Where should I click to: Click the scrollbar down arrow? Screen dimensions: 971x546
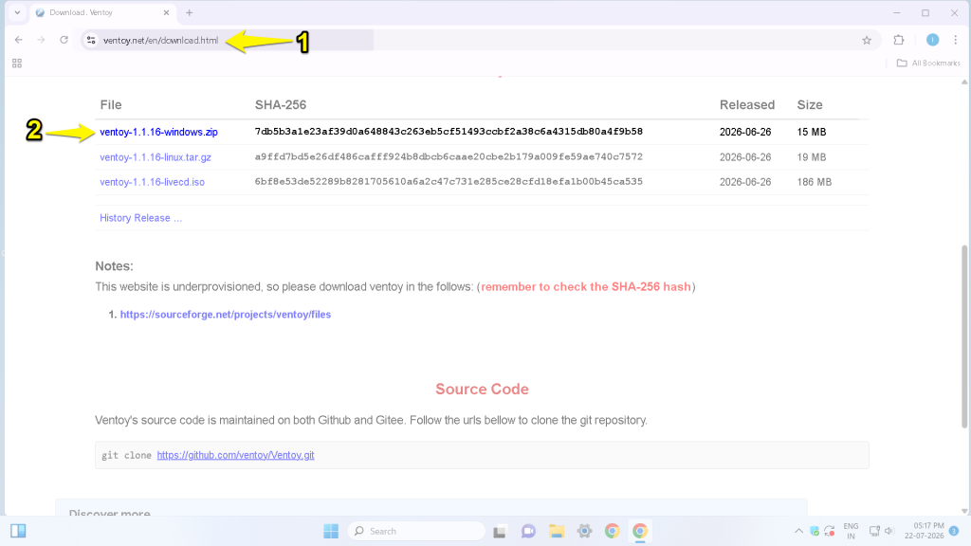coord(964,511)
